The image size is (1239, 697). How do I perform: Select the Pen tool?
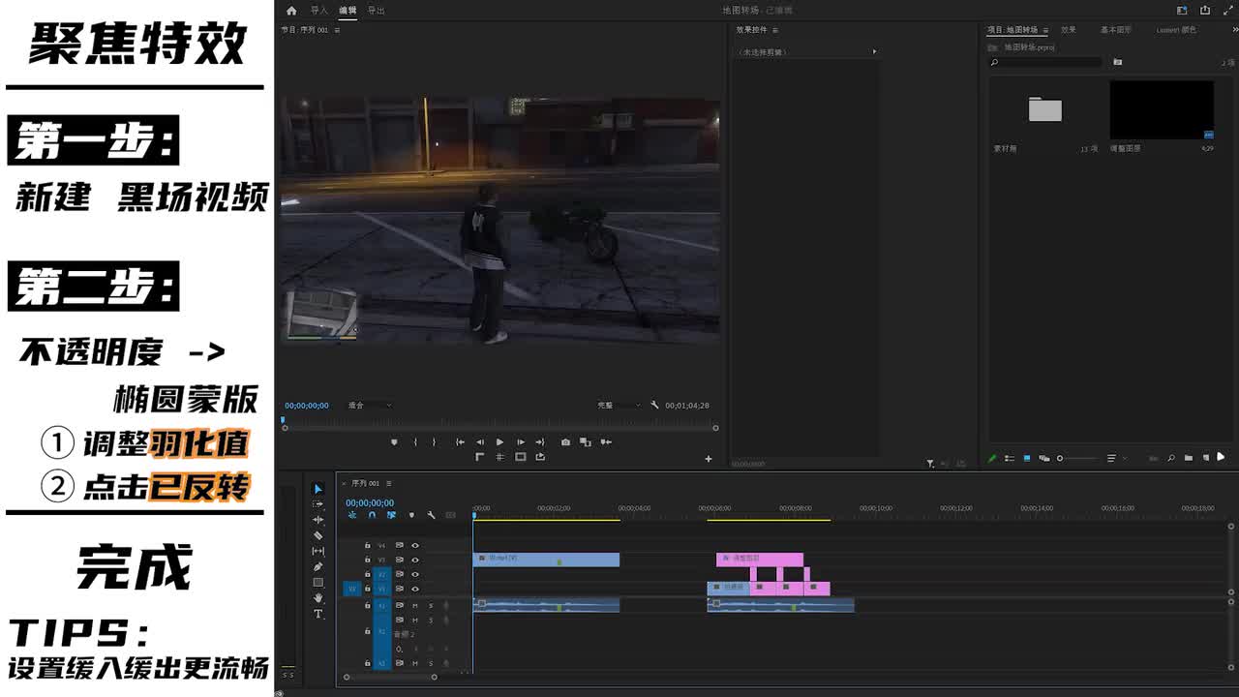click(x=317, y=566)
